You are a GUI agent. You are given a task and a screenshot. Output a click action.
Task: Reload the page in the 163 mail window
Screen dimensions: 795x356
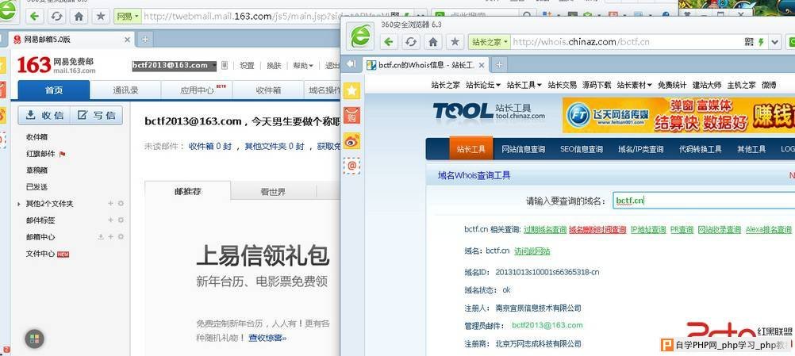57,16
